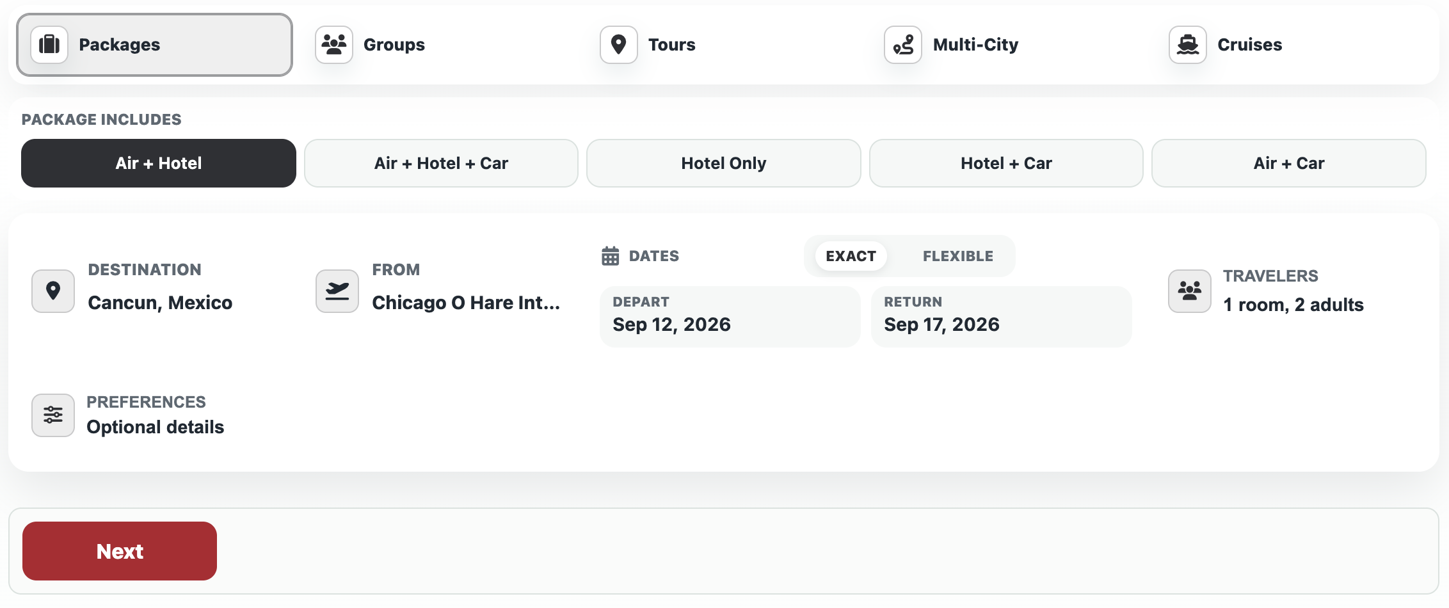Click the red Next button

(120, 551)
